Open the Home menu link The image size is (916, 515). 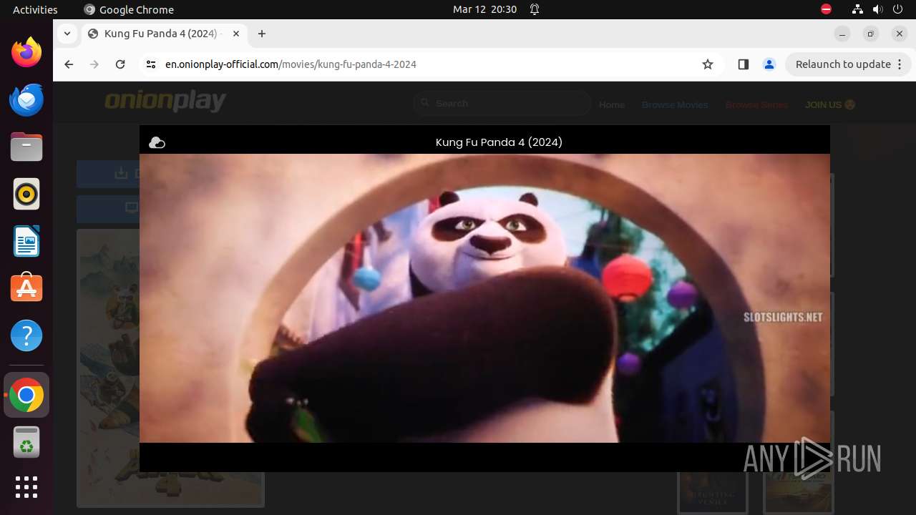(x=612, y=104)
